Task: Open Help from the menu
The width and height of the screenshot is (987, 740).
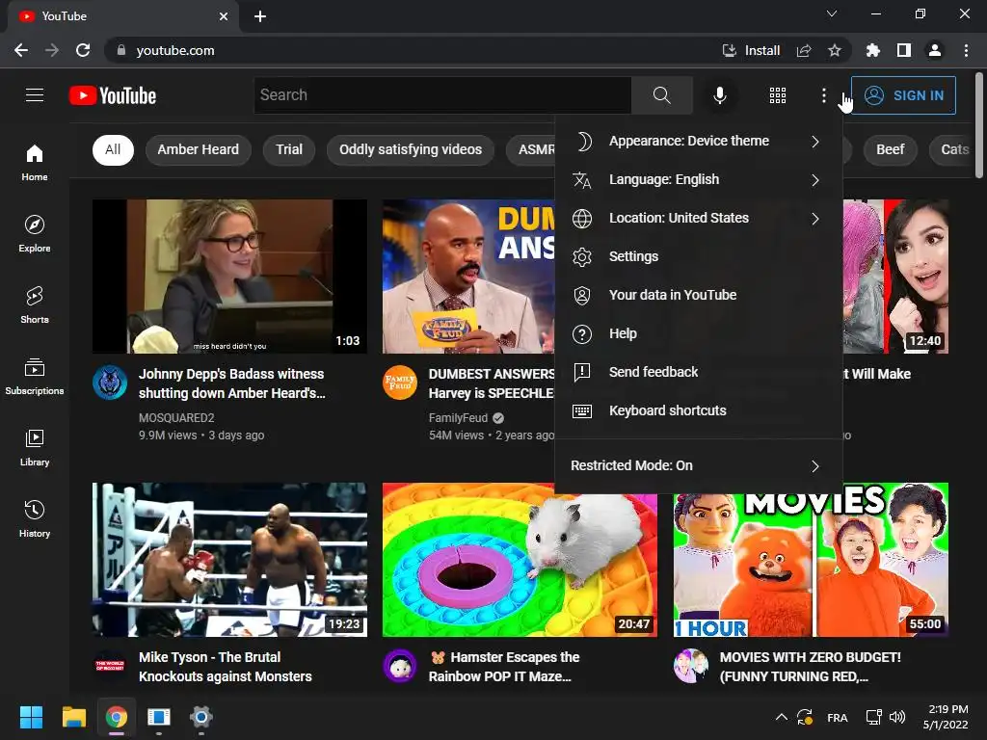Action: click(699, 334)
